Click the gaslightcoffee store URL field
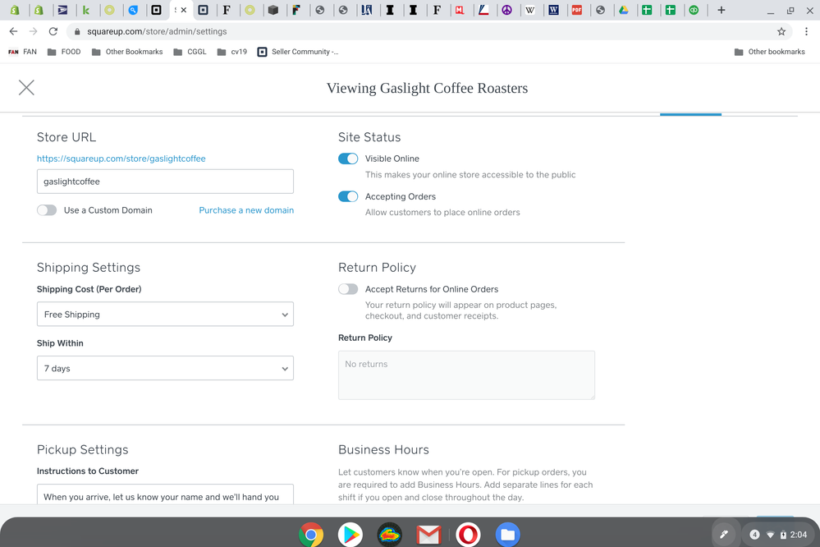The height and width of the screenshot is (547, 820). (165, 182)
